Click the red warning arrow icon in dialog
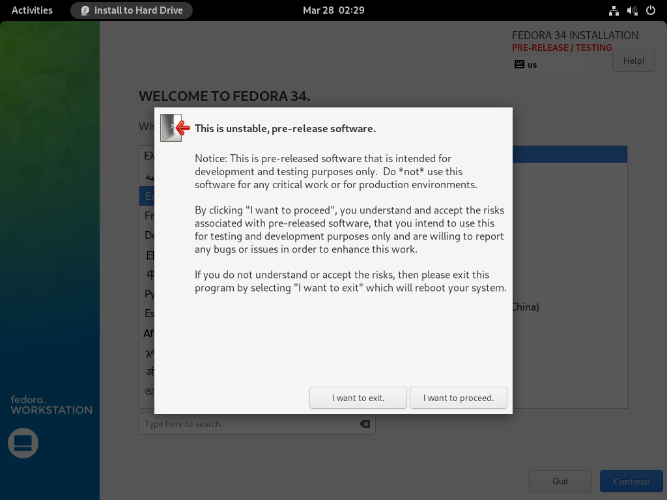Screen dimensions: 667x500 coord(181,128)
